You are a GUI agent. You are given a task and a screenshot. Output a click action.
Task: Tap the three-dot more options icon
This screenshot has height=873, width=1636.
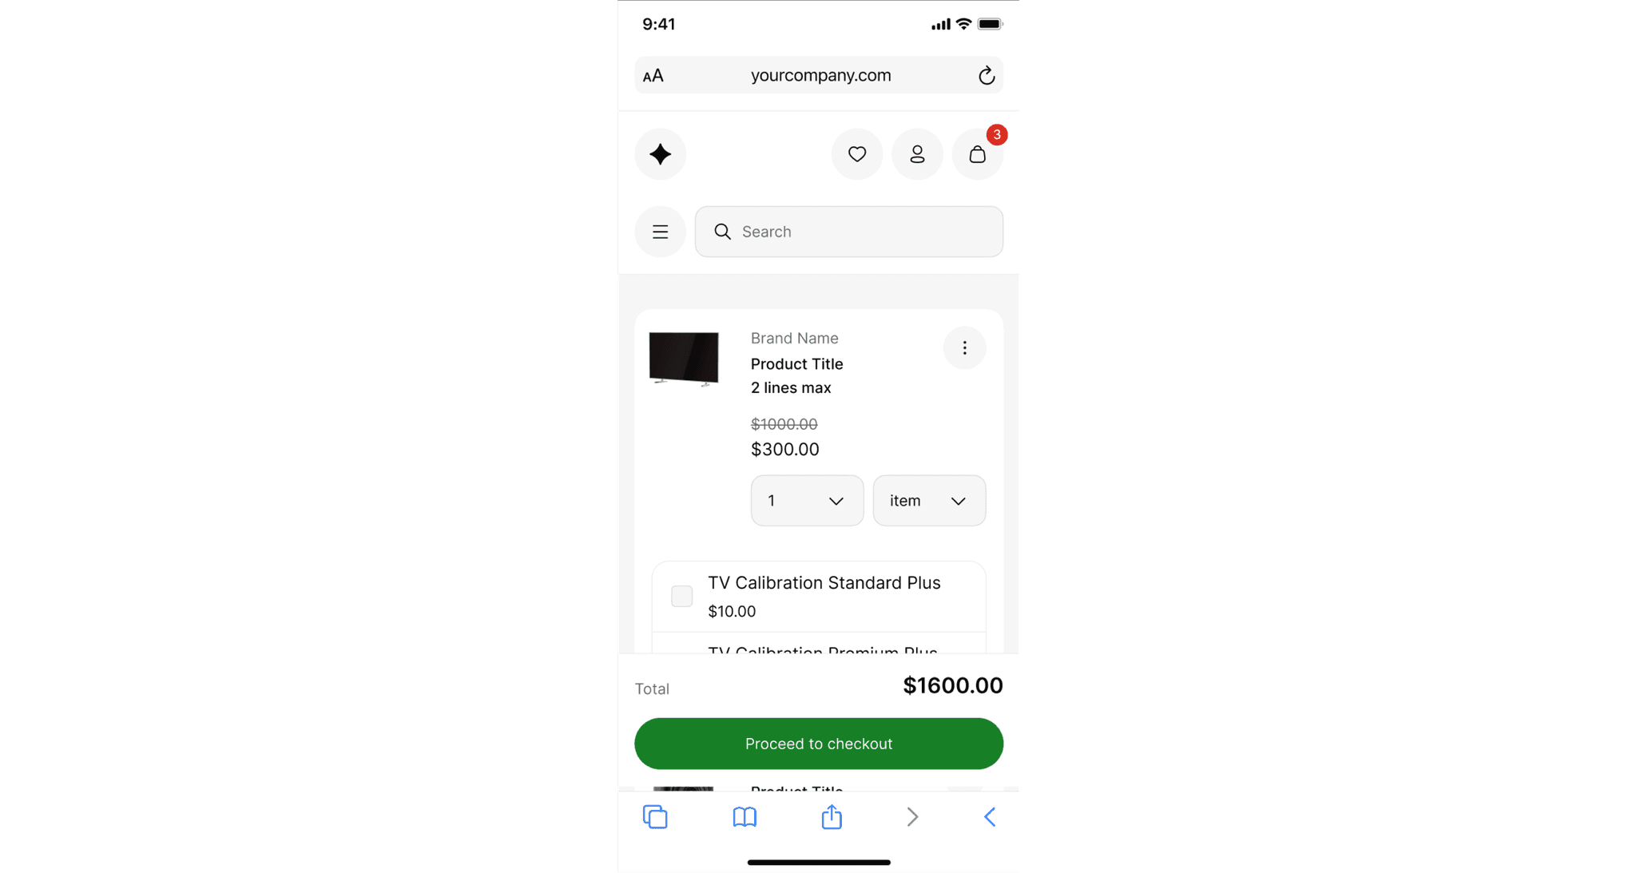[x=965, y=348]
